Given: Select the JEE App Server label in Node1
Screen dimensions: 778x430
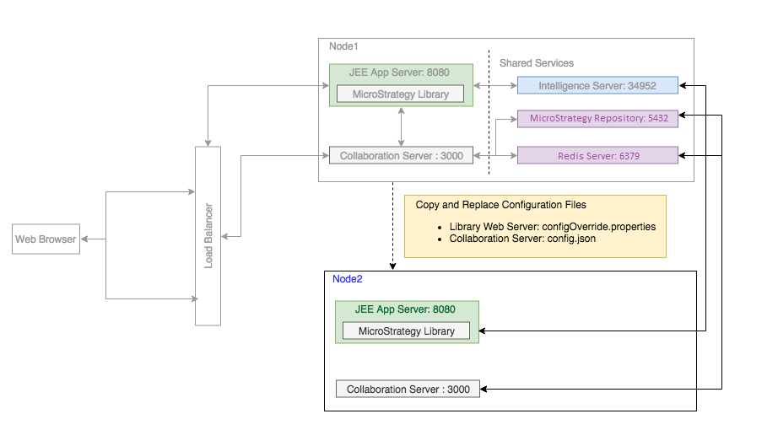Looking at the screenshot, I should [401, 73].
